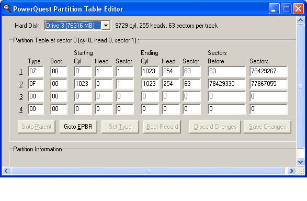Click vertical scrollbar up arrow
The width and height of the screenshot is (307, 201).
[x=300, y=20]
